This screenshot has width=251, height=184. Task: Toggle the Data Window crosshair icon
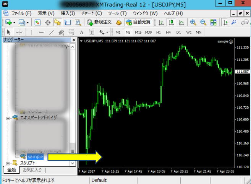click(48, 23)
